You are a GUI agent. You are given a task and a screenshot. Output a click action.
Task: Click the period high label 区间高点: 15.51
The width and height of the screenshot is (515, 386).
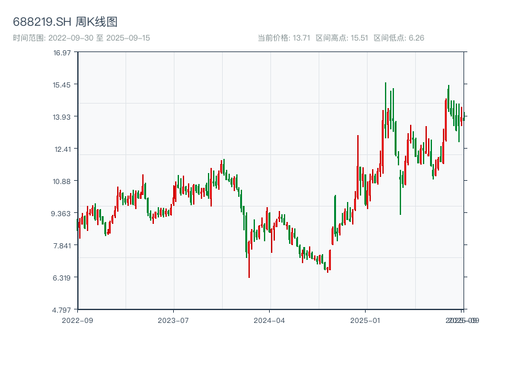[x=342, y=38]
